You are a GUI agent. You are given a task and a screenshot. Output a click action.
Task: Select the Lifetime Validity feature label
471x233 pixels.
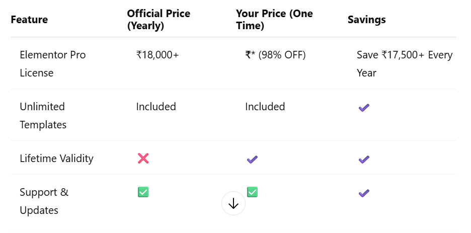tap(56, 159)
